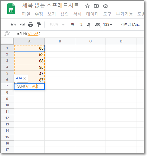Open the move to folder icon

[x=96, y=6]
